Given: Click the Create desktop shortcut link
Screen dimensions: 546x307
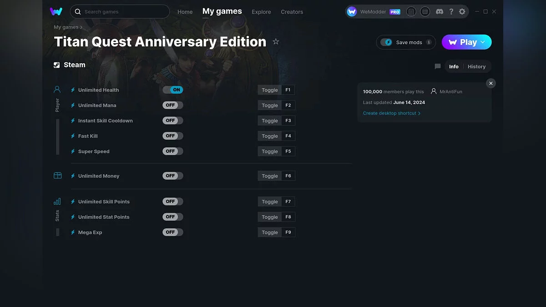Looking at the screenshot, I should (x=390, y=113).
